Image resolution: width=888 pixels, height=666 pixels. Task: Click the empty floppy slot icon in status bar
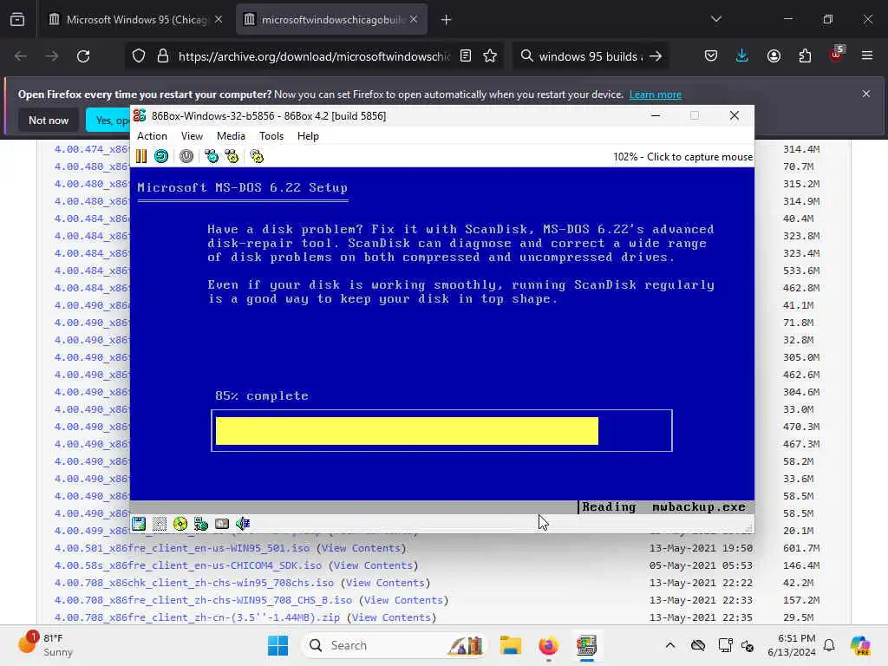[x=160, y=524]
